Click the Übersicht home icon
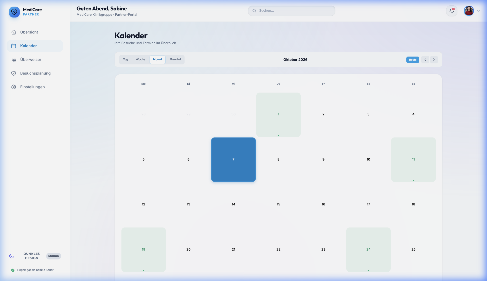This screenshot has height=281, width=487. (x=14, y=32)
